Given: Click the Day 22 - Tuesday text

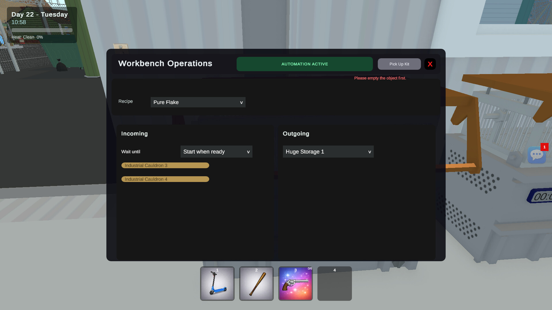Looking at the screenshot, I should [x=40, y=14].
